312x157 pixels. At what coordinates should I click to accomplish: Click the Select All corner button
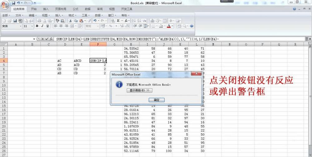click(x=4, y=44)
